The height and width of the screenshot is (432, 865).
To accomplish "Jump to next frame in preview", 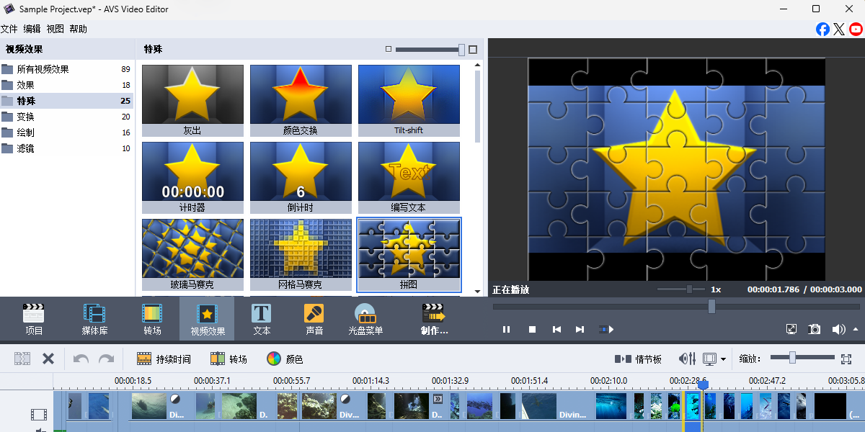I will [x=580, y=329].
